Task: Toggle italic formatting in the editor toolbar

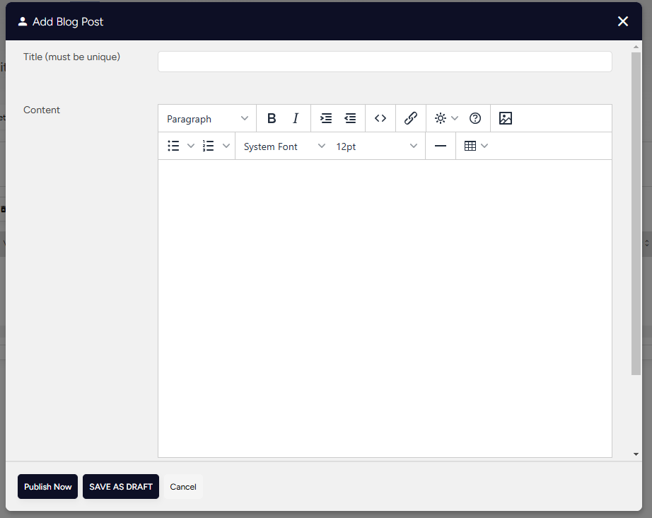Action: click(x=296, y=119)
